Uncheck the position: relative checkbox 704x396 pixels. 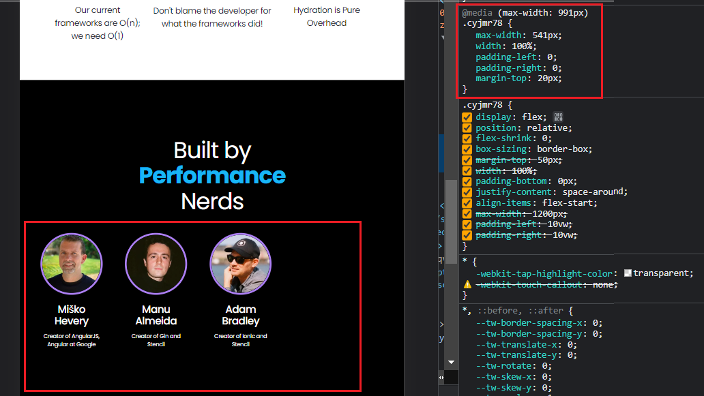point(467,128)
